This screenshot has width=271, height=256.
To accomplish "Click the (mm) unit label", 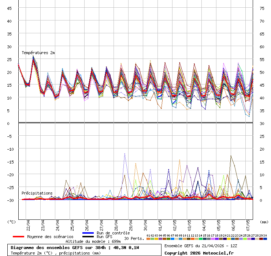I will 264,222.
